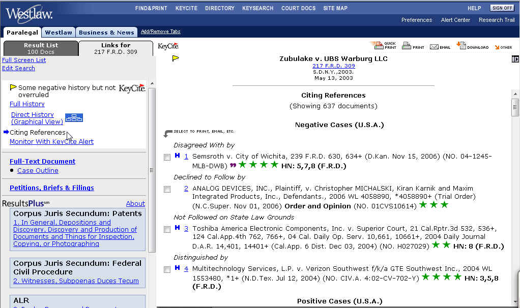Click the main document vertical scrollbar thumb
This screenshot has height=308, width=520.
coord(515,108)
